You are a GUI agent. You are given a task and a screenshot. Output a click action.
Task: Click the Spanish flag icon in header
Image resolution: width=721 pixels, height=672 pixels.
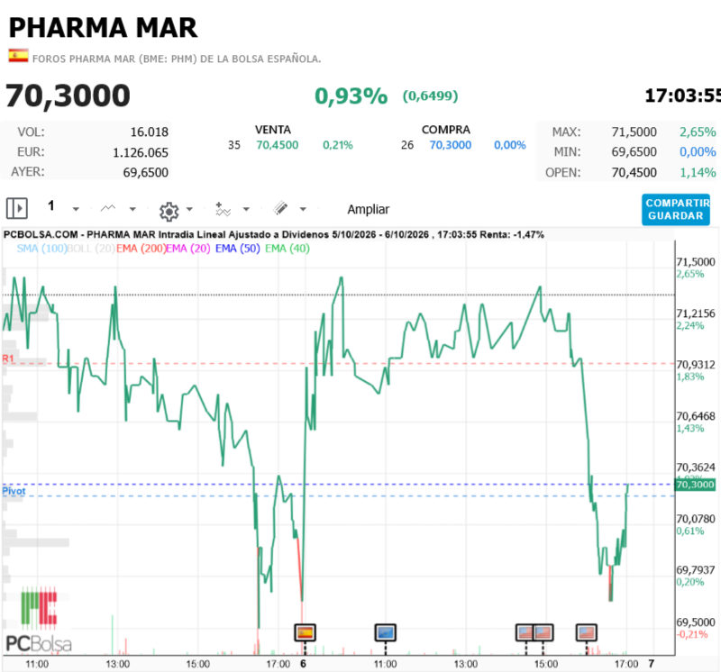coord(18,56)
